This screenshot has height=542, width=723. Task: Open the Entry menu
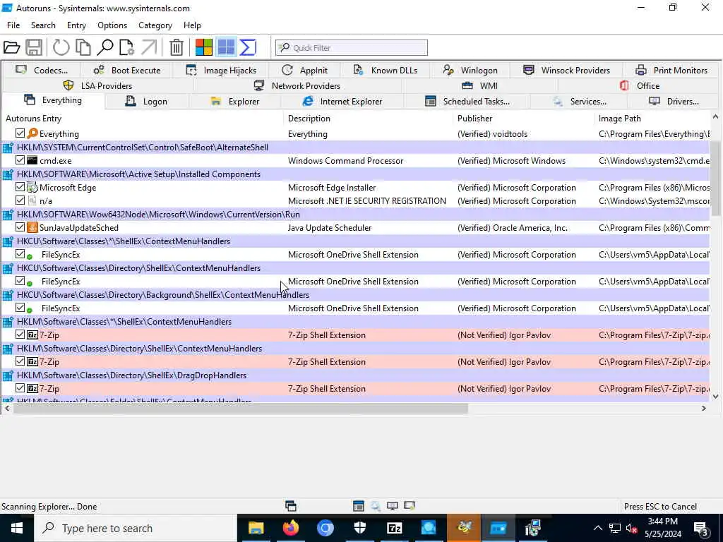click(76, 25)
